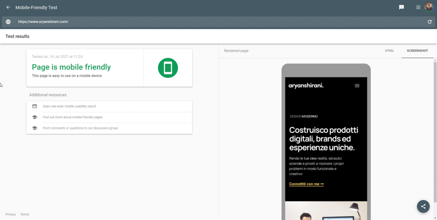The image size is (437, 220).
Task: Click the green mobile phone result icon
Action: (x=168, y=68)
